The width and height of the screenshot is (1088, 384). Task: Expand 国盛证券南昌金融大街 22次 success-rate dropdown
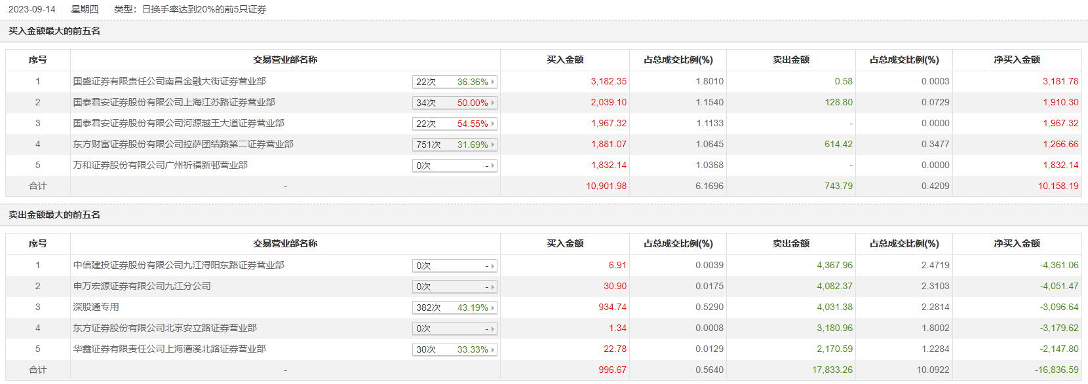454,82
